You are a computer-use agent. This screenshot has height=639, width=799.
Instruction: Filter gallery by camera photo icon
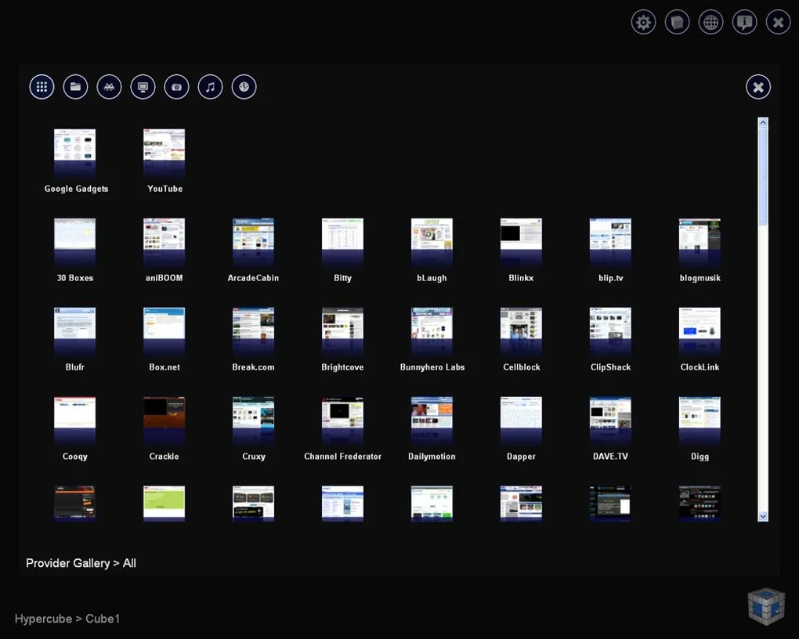[177, 87]
